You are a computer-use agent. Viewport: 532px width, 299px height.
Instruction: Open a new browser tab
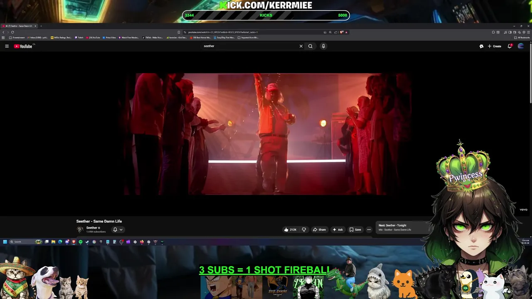click(x=41, y=26)
